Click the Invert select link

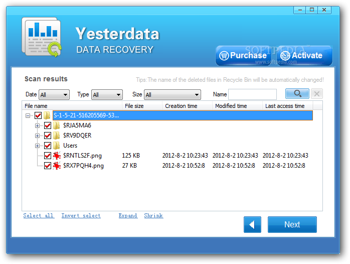click(81, 215)
